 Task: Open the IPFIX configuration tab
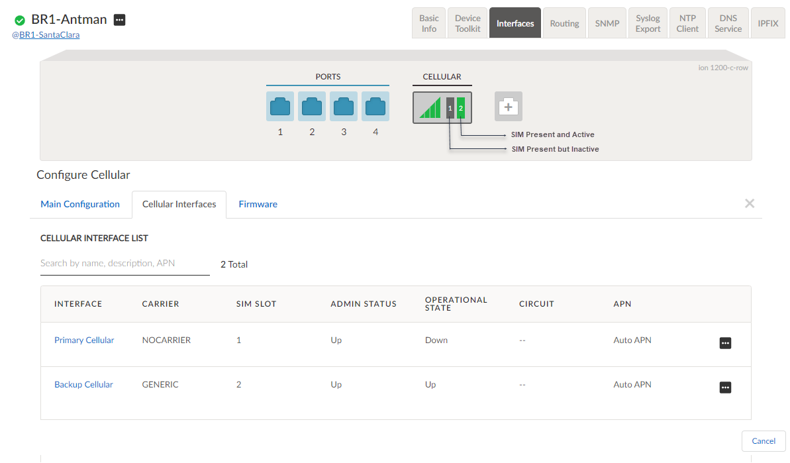[767, 23]
